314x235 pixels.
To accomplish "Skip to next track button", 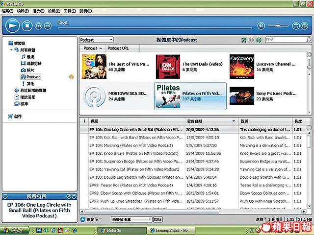I will [48, 26].
